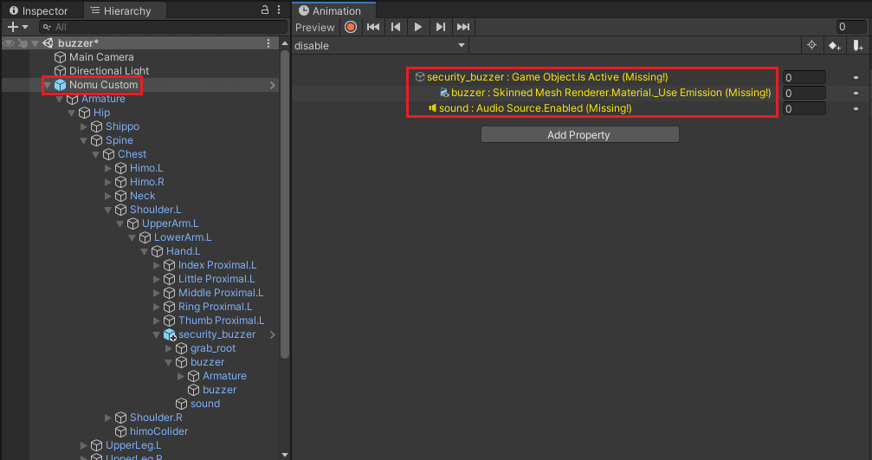Click the frame number field in Animation
Image resolution: width=872 pixels, height=460 pixels.
pyautogui.click(x=851, y=27)
